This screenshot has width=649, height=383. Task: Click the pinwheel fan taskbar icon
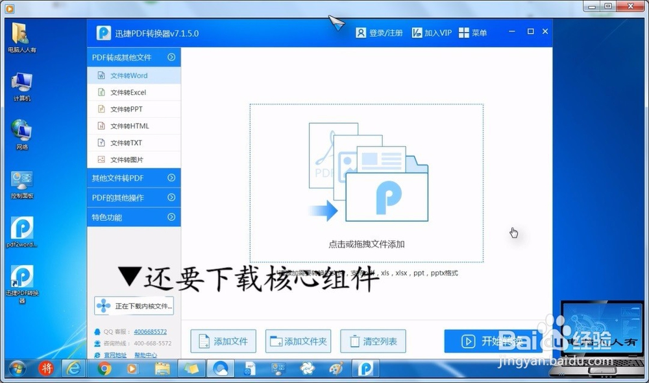[x=307, y=368]
